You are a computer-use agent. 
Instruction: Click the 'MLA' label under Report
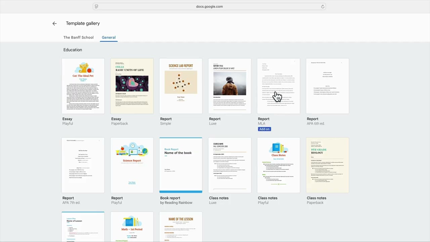click(x=261, y=124)
